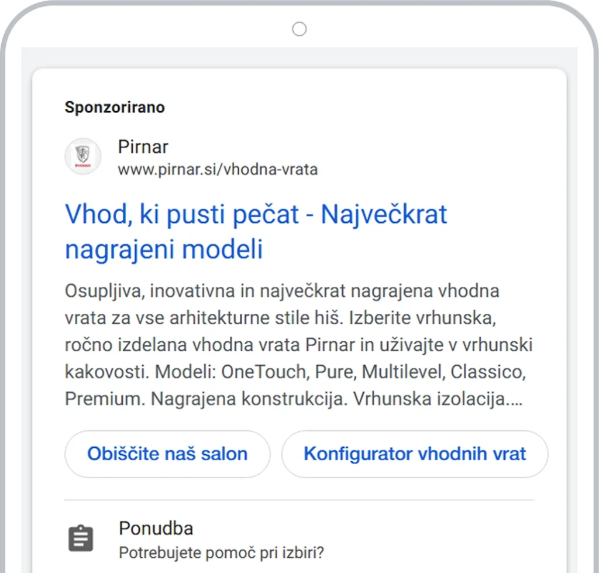Click the divider line above Ponudba
This screenshot has width=599, height=573.
coord(299,500)
